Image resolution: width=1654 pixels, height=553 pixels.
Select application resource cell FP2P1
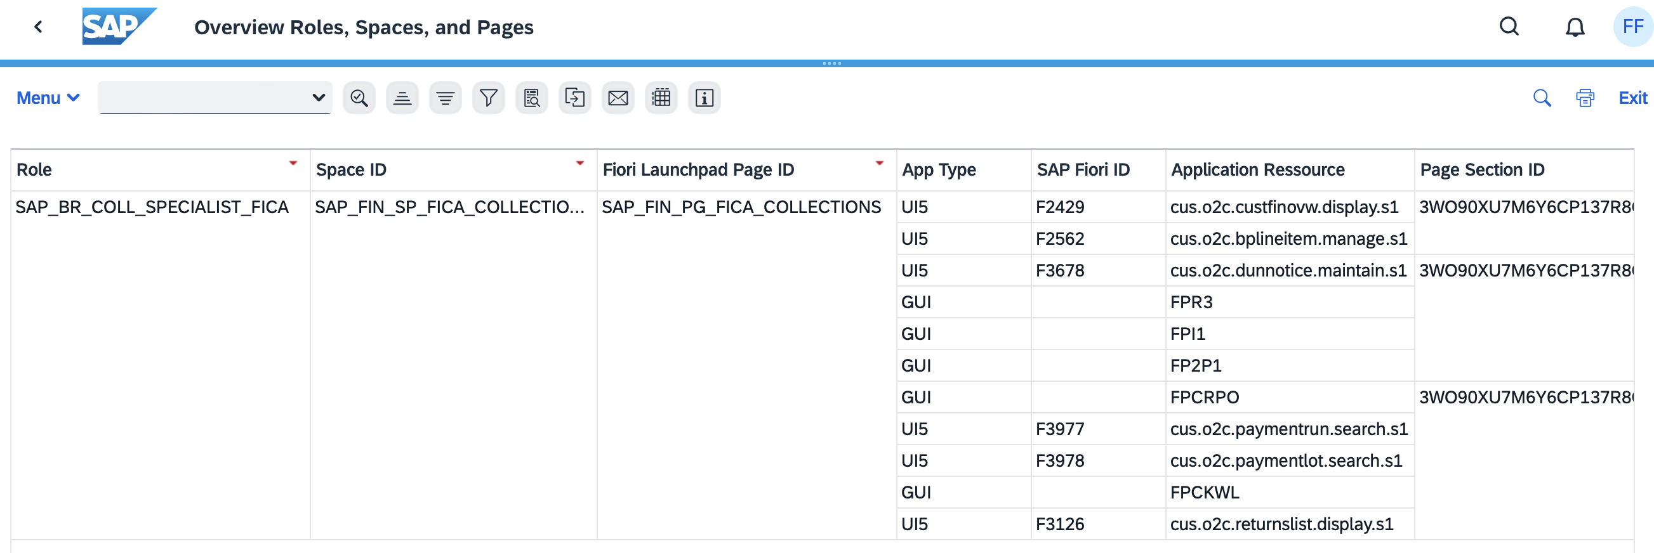click(1289, 366)
